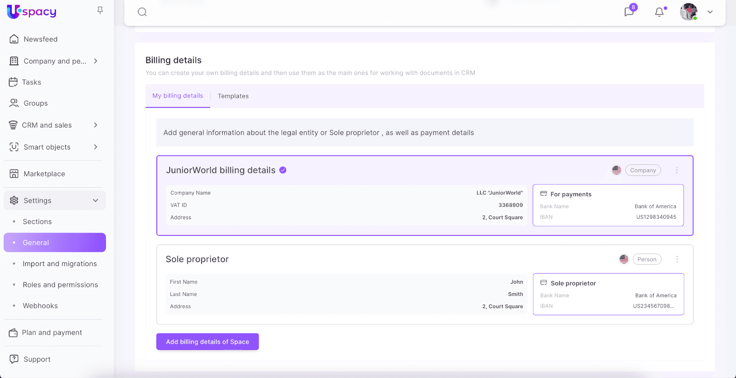Expand the Company and people submenu

tap(95, 61)
